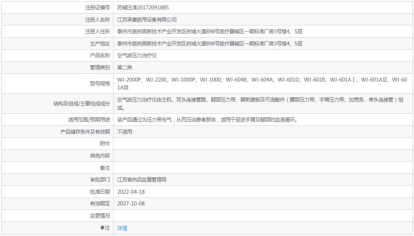
Task: Click the 生产地址 label
Action: 100,44
